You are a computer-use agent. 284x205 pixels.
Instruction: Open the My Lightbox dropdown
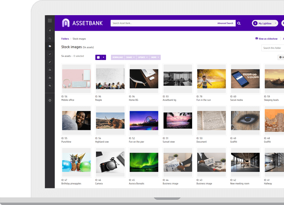coord(264,23)
